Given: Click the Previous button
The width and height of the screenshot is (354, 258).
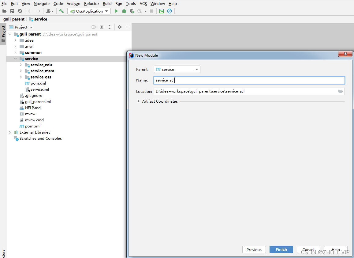Looking at the screenshot, I should click(254, 249).
